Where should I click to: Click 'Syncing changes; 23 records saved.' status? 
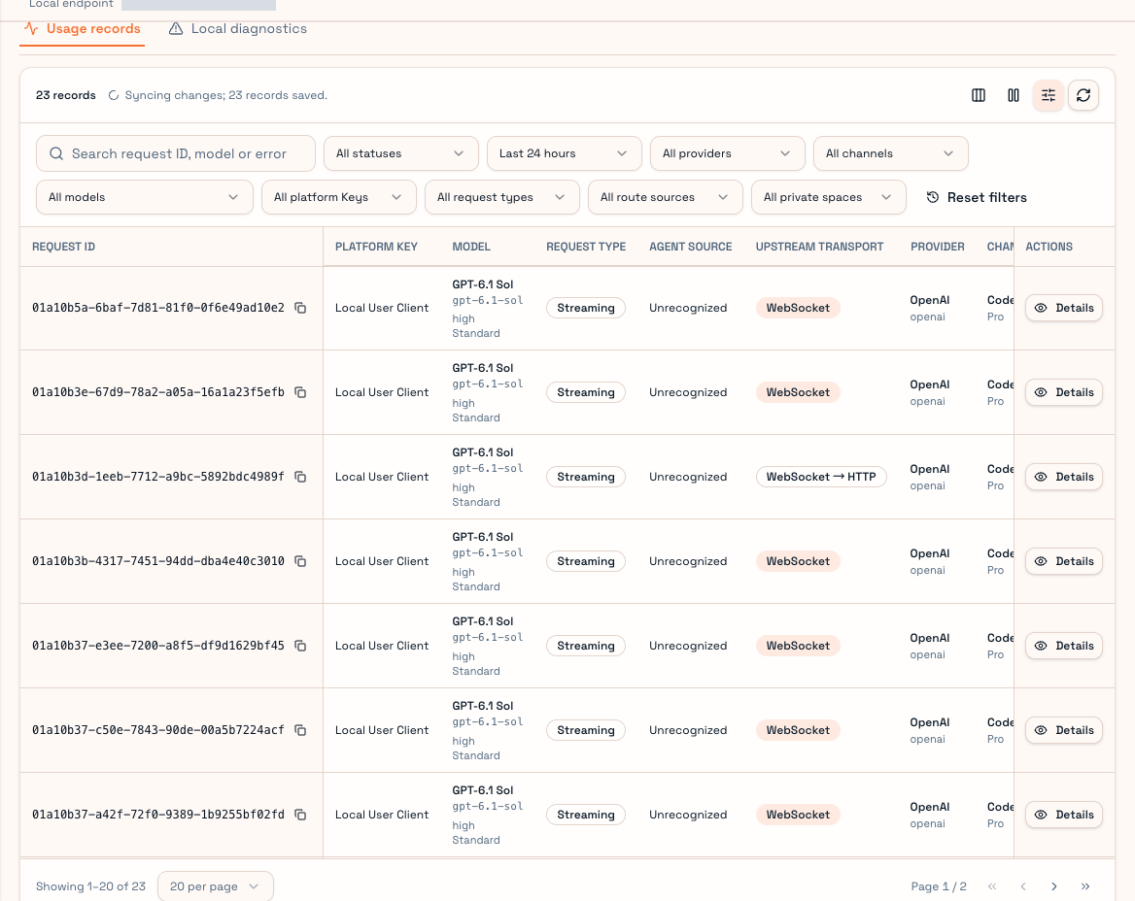(225, 95)
